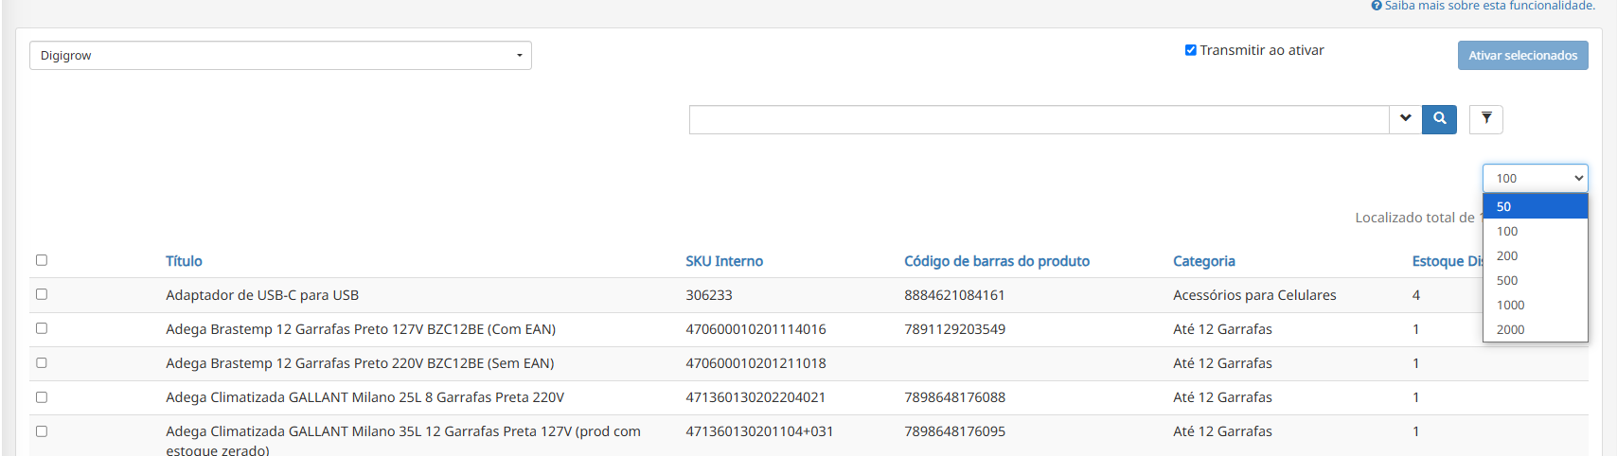Open Saiba mais sobre esta funcionalidade link
The image size is (1617, 456).
coord(1489,6)
